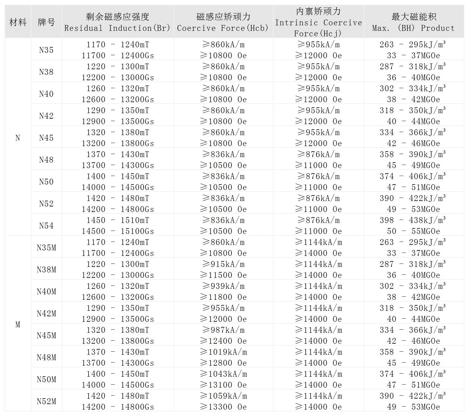Click the 1450 - 1510mT residual induction value
The width and height of the screenshot is (469, 416).
pyautogui.click(x=118, y=220)
